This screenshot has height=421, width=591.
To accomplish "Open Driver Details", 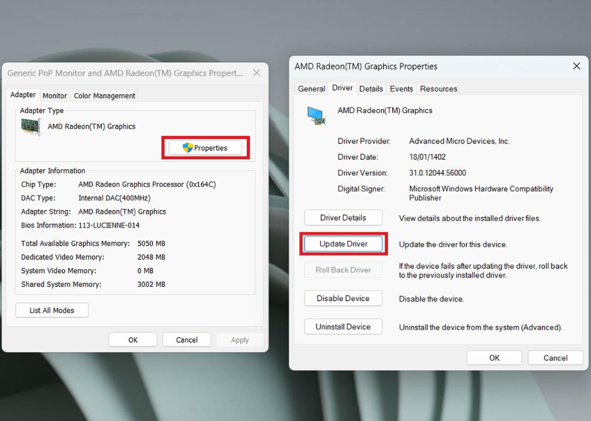I will (x=343, y=218).
